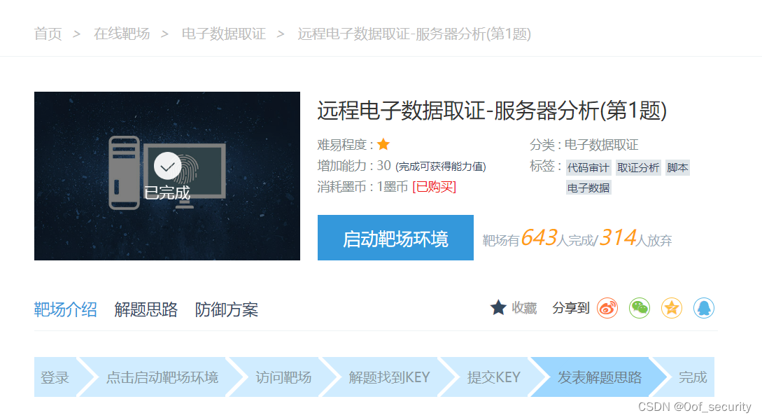Click the category value 电子数据取证 beside 分类
The height and width of the screenshot is (420, 762).
(x=601, y=145)
